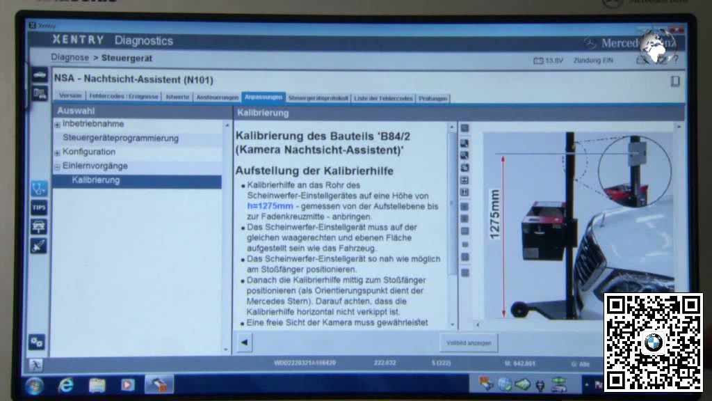Click scroll down arrow of Auswahl panel
Image resolution: width=712 pixels, height=401 pixels.
(x=227, y=349)
